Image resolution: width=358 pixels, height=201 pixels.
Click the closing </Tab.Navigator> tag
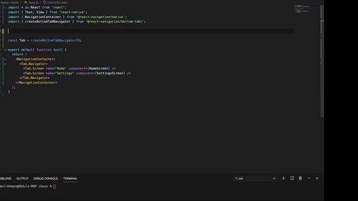point(34,78)
